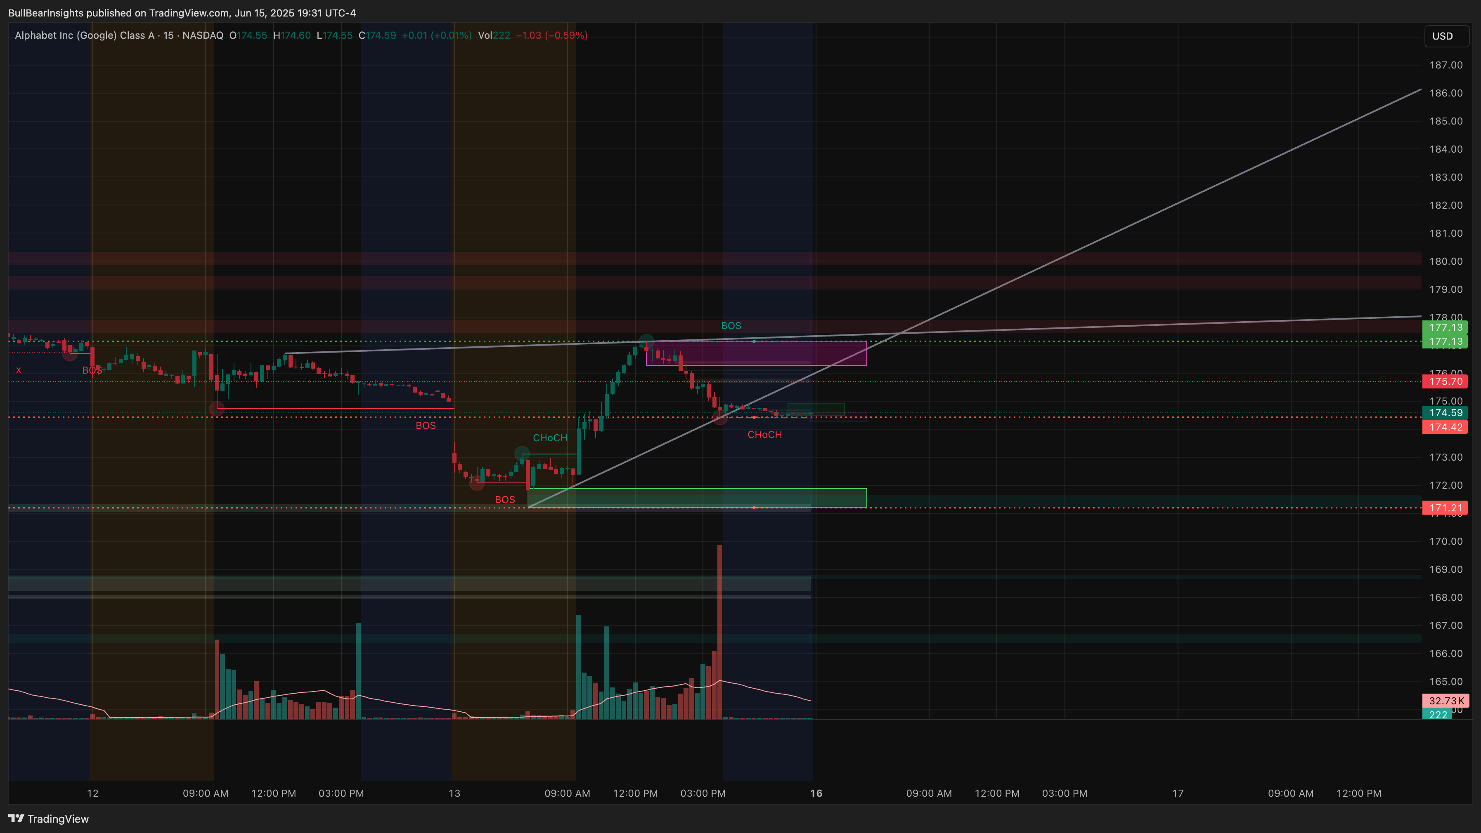The width and height of the screenshot is (1481, 833).
Task: Click the Vol 222 legend value
Action: [494, 35]
